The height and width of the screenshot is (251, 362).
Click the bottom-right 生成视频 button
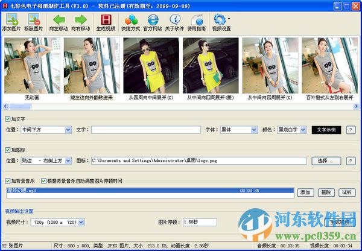pos(340,223)
